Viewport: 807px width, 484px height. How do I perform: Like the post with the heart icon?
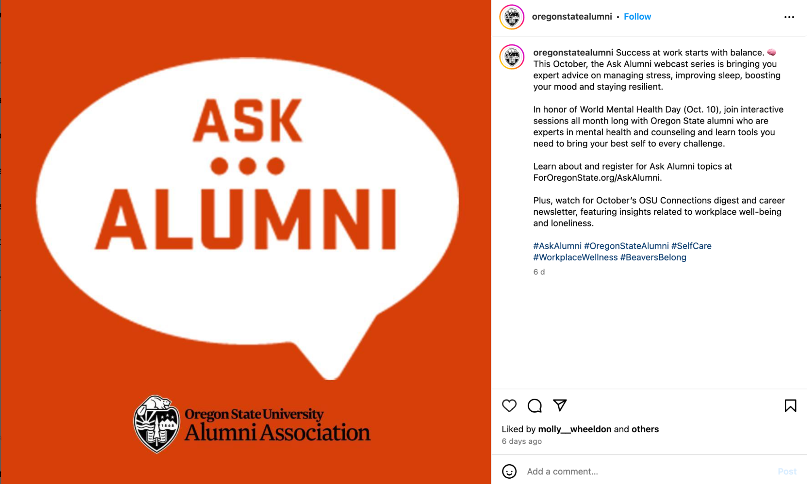coord(509,405)
